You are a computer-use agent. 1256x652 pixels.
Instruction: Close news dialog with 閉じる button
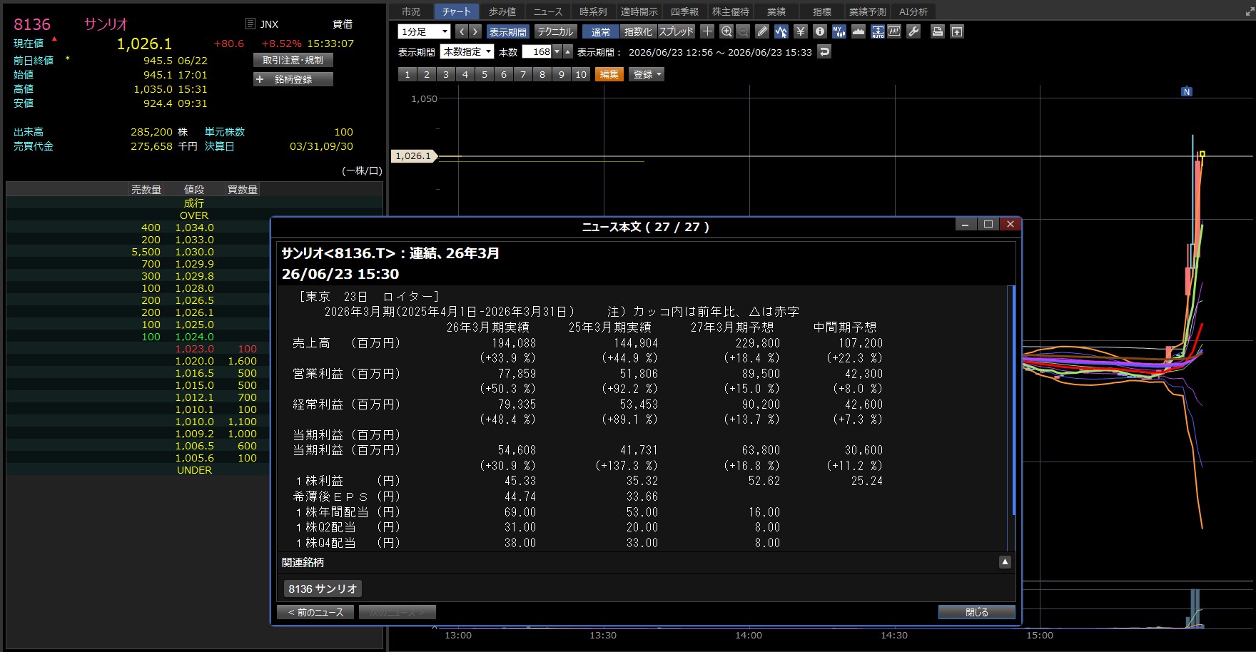click(977, 612)
